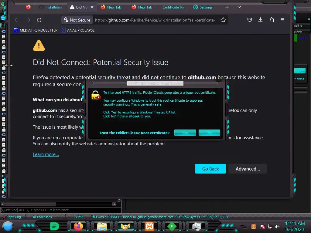Focus the github.com URL address field
Screen dimensions: 311x233
156,20
